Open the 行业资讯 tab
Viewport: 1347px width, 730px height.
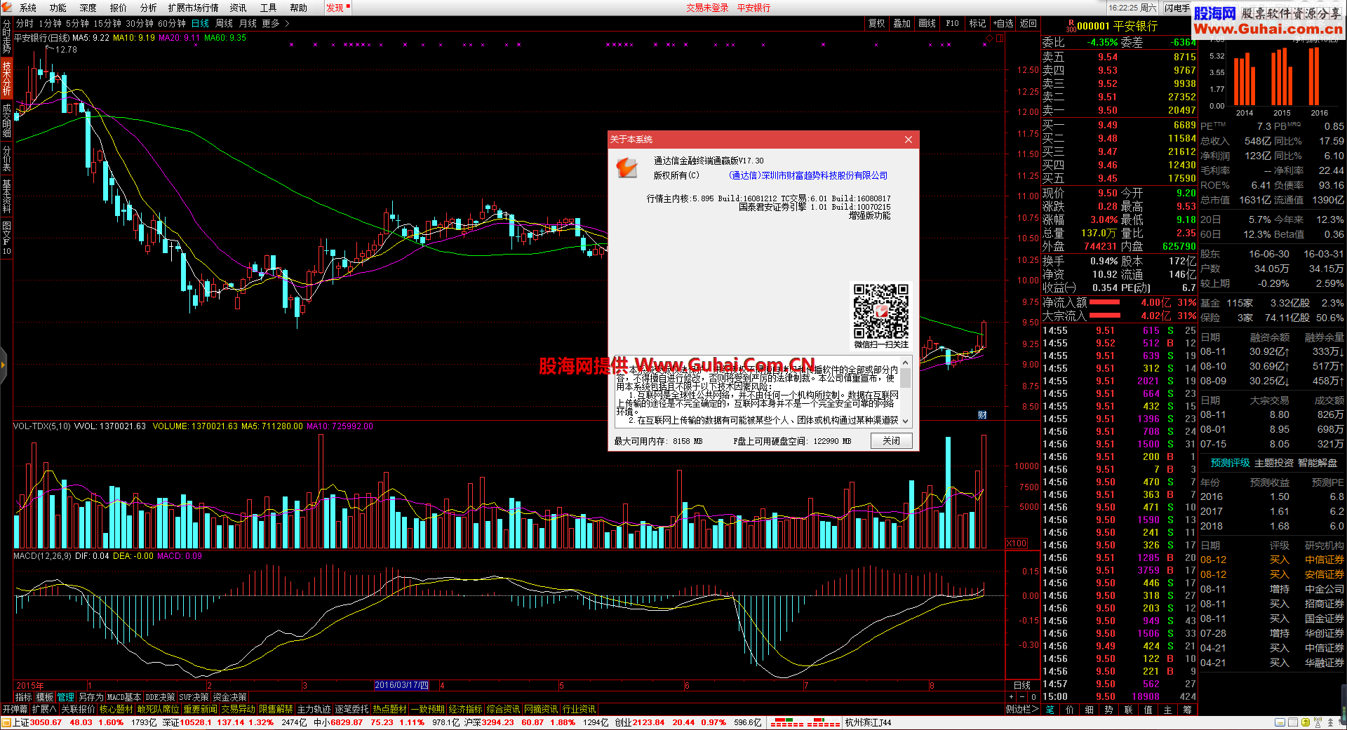(x=579, y=709)
